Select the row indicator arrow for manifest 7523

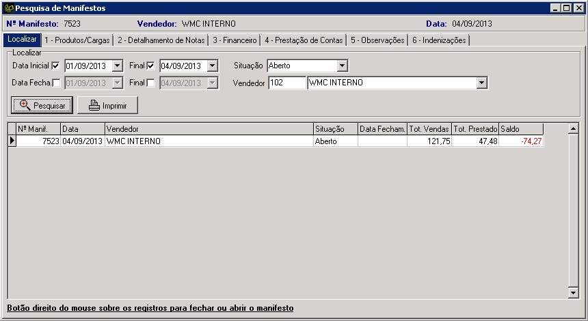12,141
